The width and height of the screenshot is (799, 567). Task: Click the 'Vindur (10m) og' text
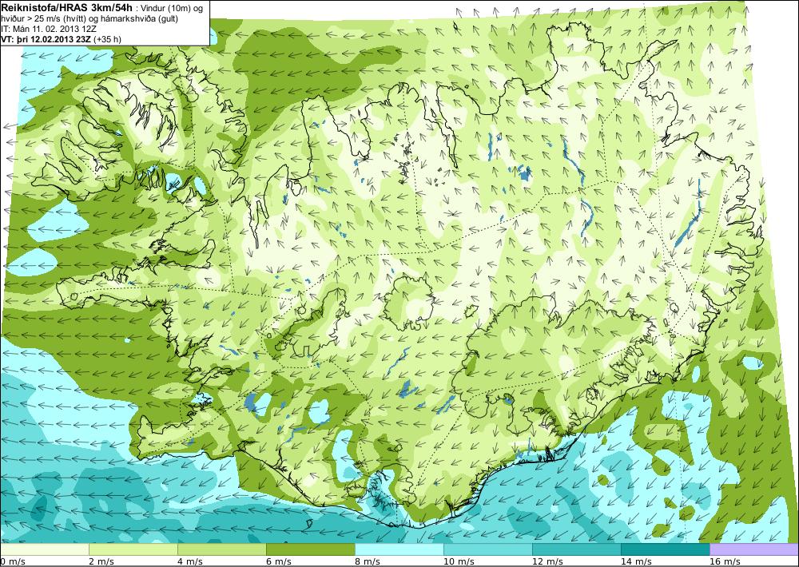point(173,9)
